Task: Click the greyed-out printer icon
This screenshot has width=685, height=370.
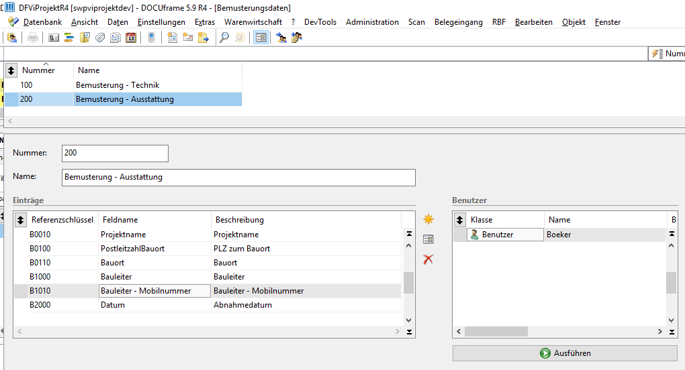Action: [33, 38]
